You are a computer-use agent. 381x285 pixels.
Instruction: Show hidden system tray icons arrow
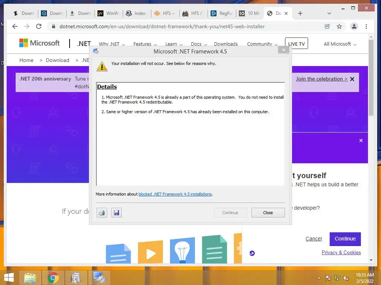(x=319, y=278)
